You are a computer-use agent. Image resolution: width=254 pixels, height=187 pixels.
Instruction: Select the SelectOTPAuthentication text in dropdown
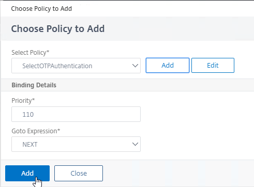tap(57, 66)
